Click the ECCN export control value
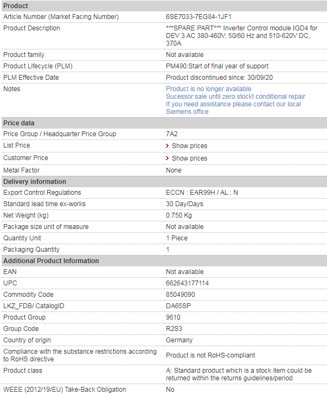 coord(202,193)
